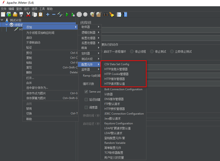This screenshot has height=161, width=220.
Task: Click 禁用 in context menu
Action: click(x=50, y=109)
